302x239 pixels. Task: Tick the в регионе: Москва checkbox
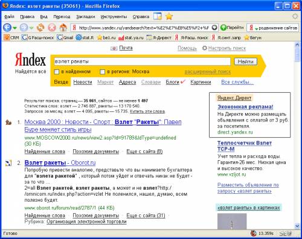pyautogui.click(x=103, y=72)
